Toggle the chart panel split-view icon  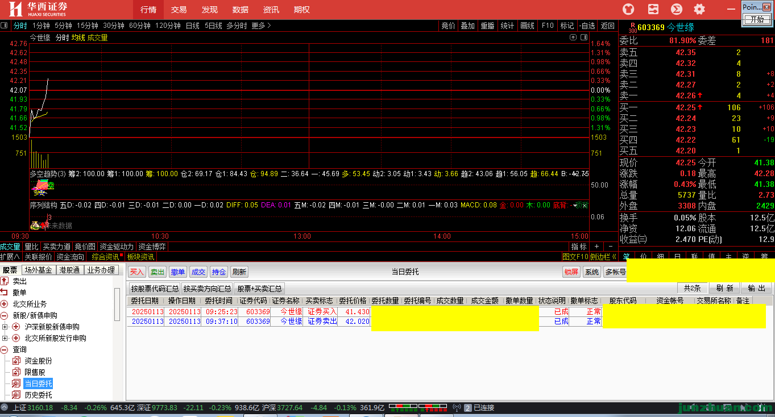click(583, 37)
